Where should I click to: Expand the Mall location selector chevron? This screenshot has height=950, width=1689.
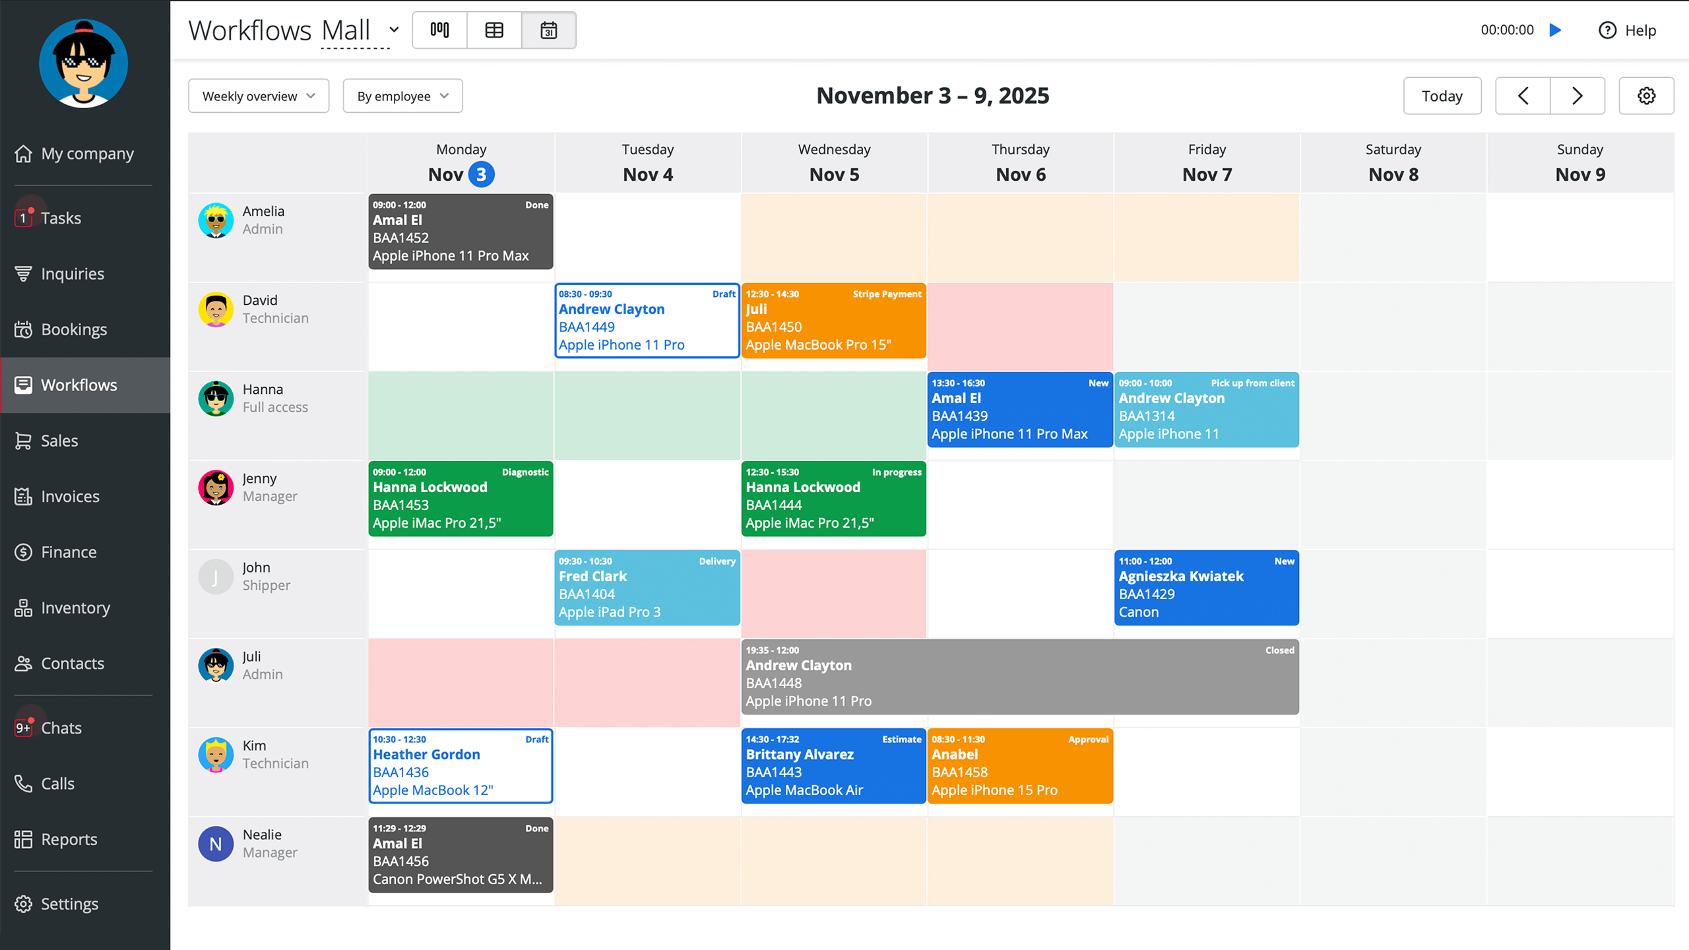pos(394,30)
